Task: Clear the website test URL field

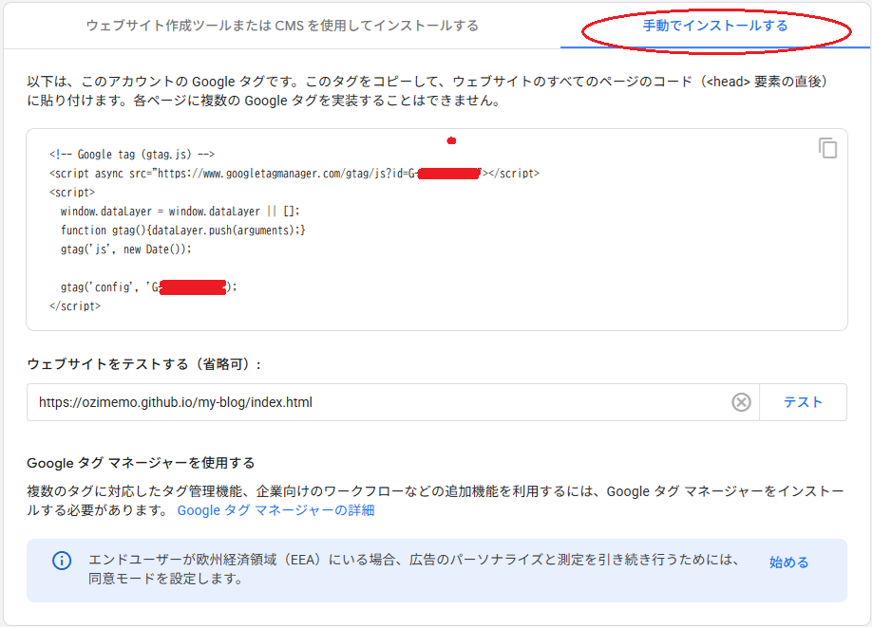Action: click(741, 402)
